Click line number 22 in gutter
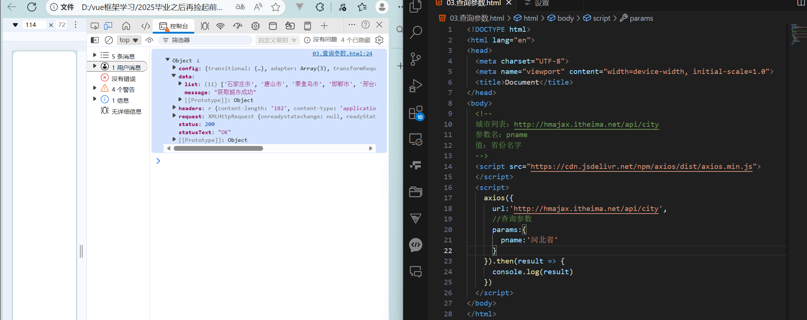Image resolution: width=807 pixels, height=320 pixels. [448, 251]
